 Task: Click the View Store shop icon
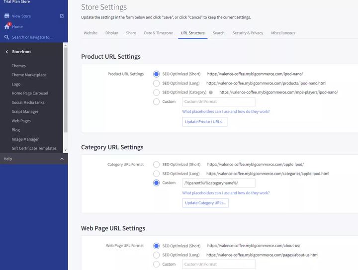point(7,16)
